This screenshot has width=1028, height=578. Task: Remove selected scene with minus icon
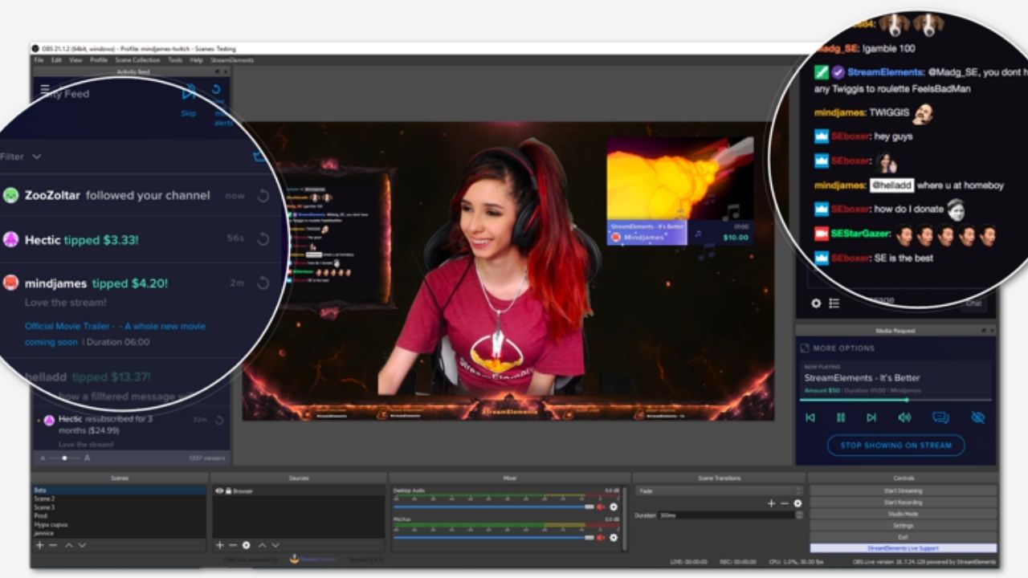point(53,545)
